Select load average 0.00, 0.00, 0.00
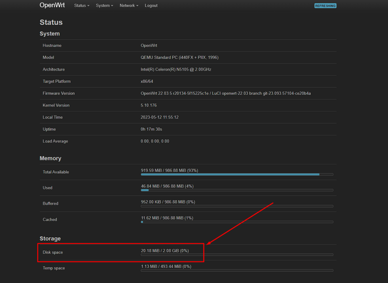This screenshot has height=283, width=388. 155,141
